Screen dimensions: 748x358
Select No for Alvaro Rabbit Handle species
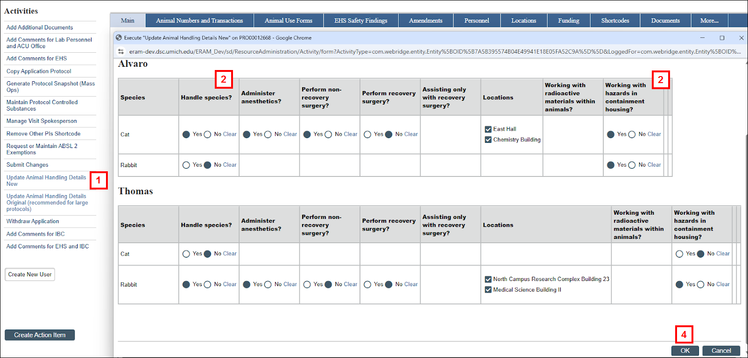pos(208,165)
